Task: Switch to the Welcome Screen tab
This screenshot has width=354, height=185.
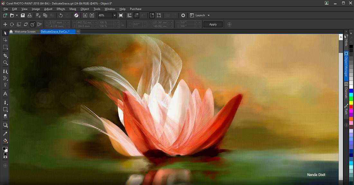Action: (25, 32)
